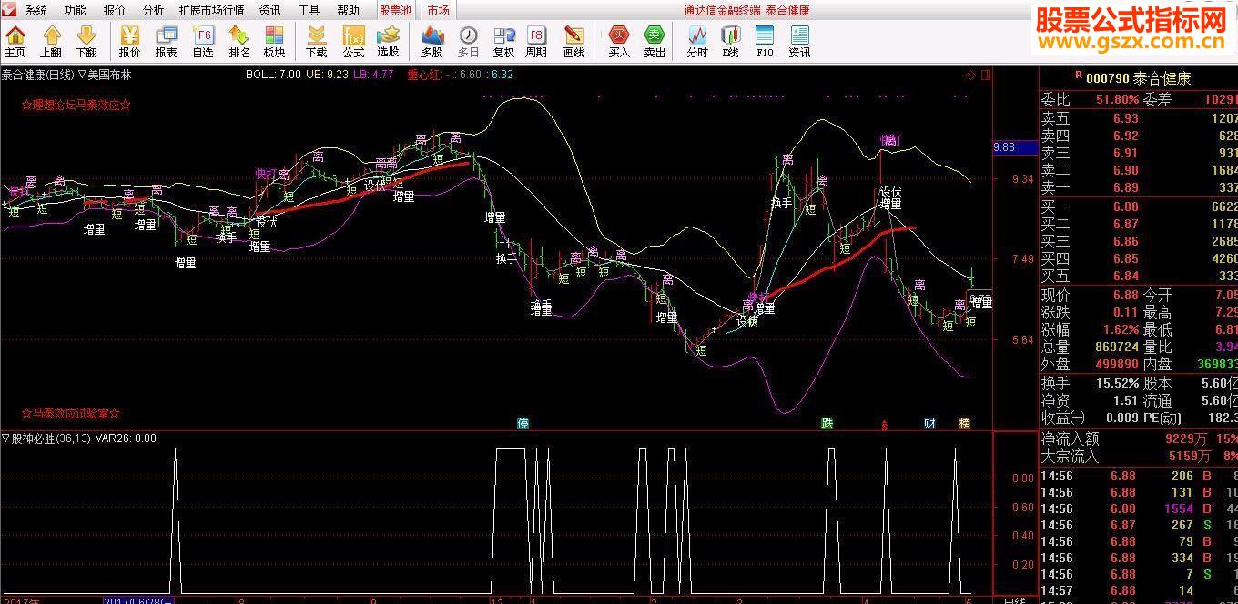Open the 报表 reports toolbar icon

click(166, 42)
